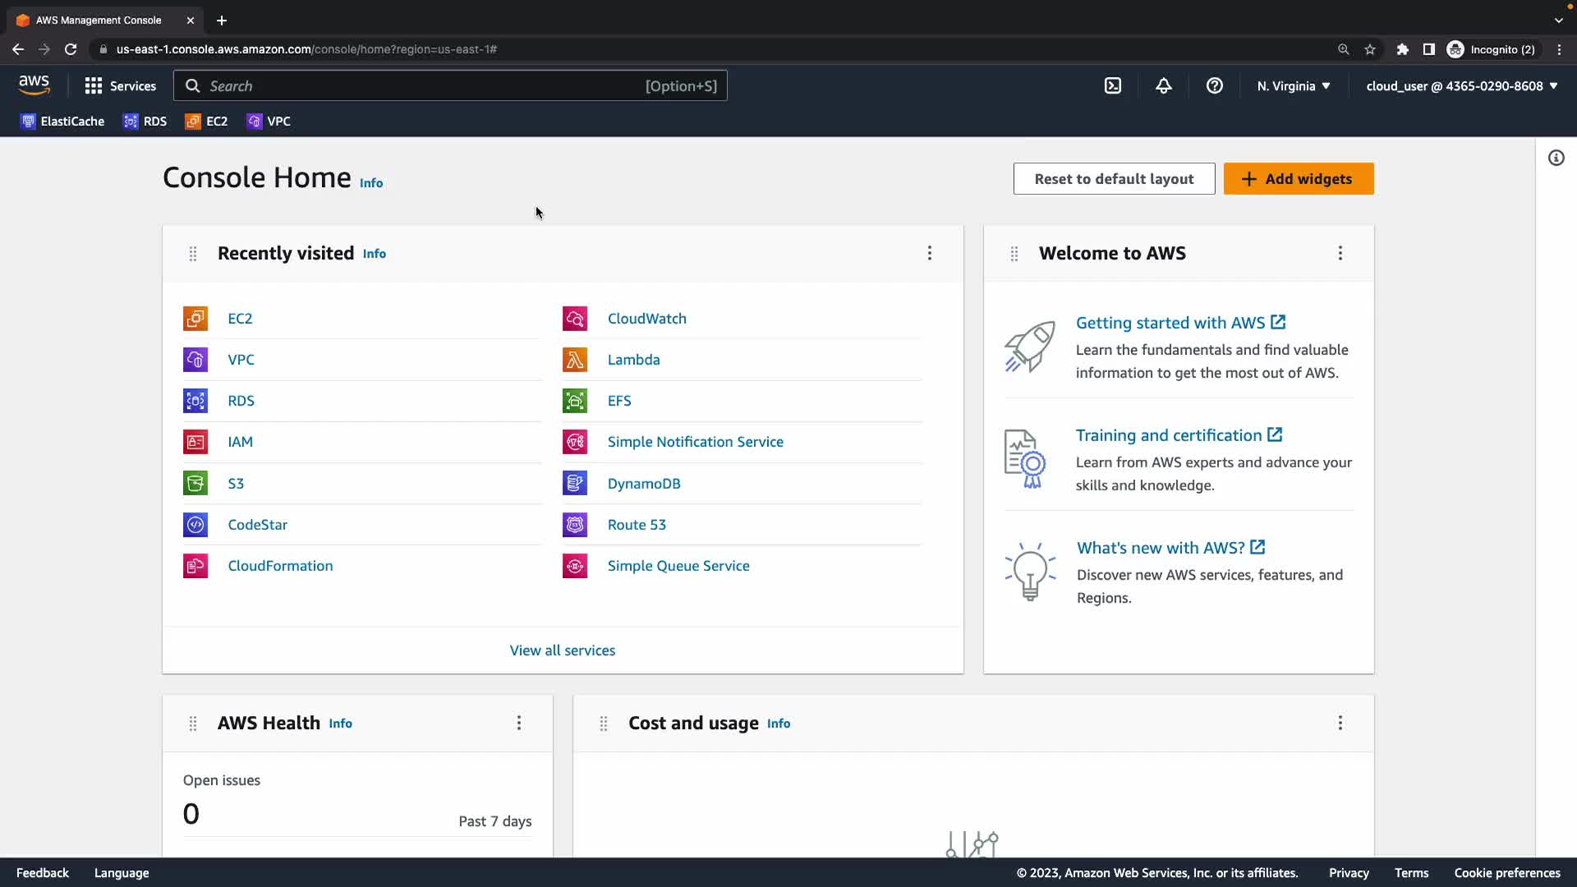The image size is (1577, 887).
Task: Open the notifications bell
Action: (x=1163, y=85)
